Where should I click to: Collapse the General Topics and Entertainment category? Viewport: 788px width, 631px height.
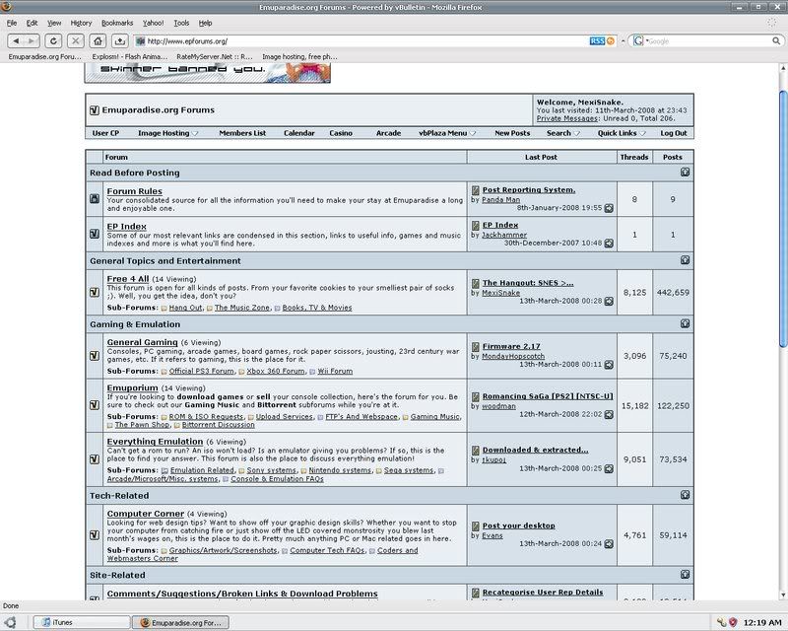click(685, 260)
